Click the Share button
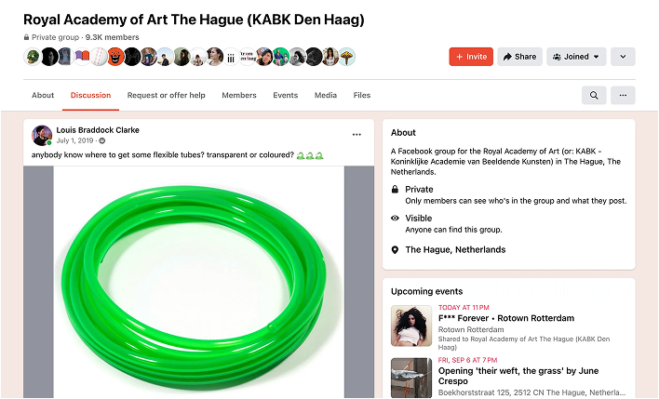This screenshot has height=399, width=659. 520,57
